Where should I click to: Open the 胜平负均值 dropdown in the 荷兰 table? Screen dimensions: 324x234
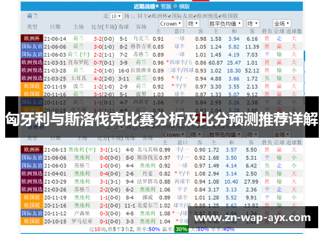pyautogui.click(x=226, y=23)
